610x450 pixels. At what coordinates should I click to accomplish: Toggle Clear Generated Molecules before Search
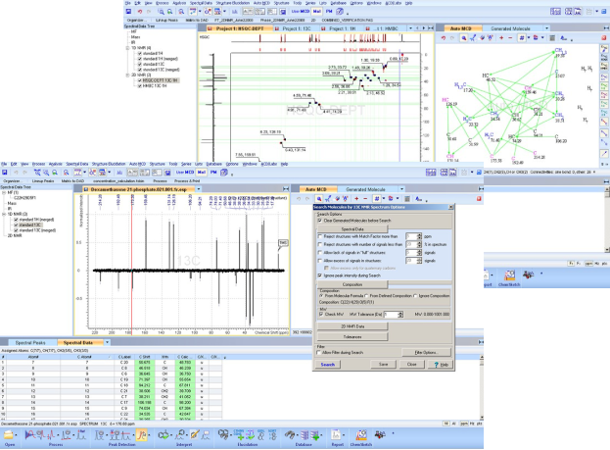[319, 221]
